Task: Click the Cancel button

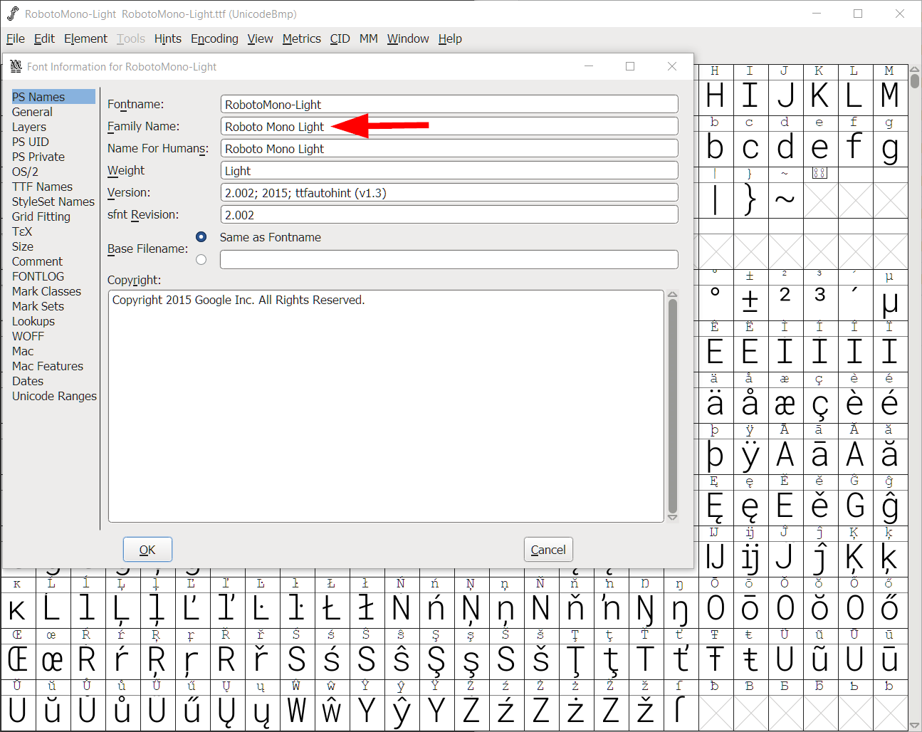Action: (548, 549)
